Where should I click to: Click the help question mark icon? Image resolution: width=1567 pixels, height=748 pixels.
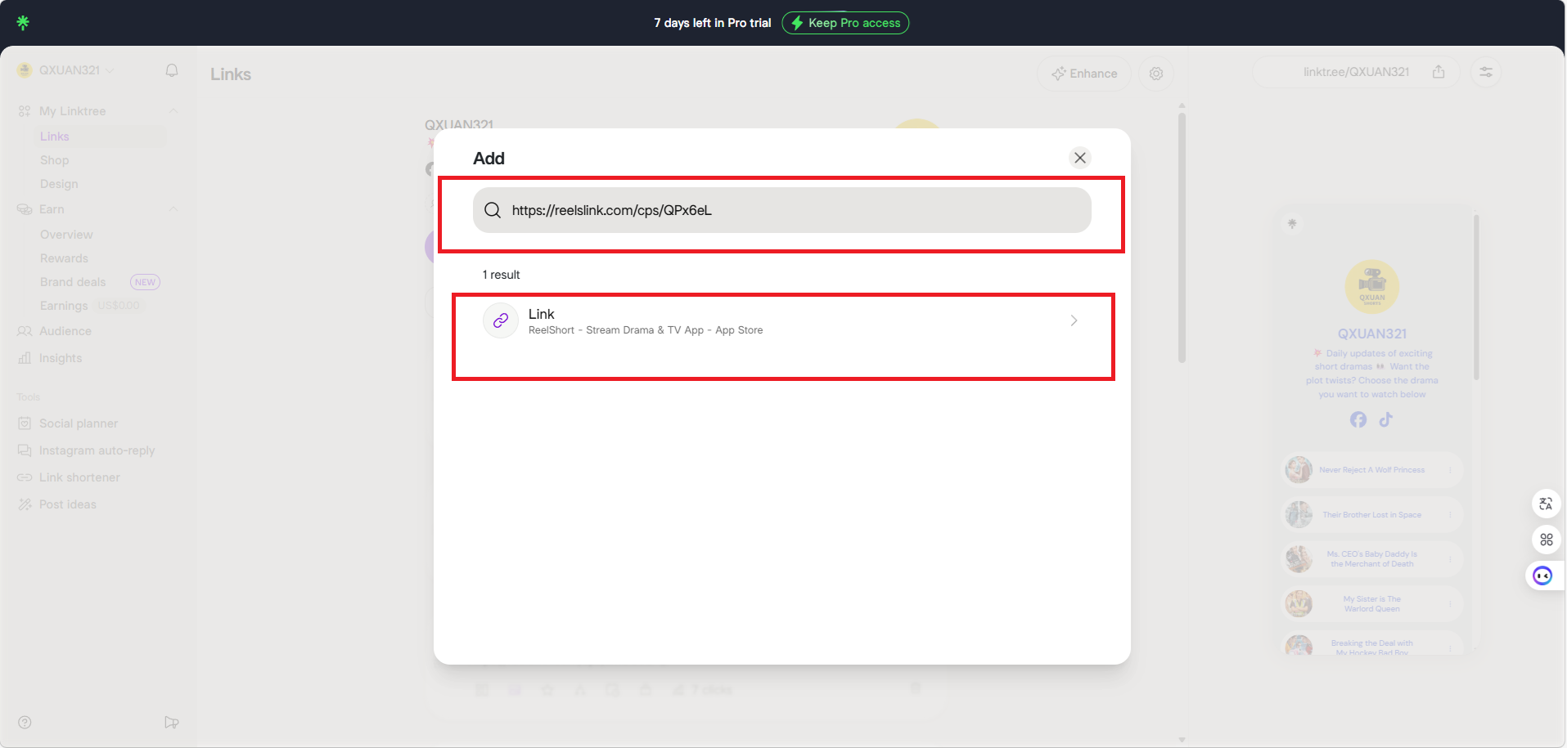click(25, 722)
